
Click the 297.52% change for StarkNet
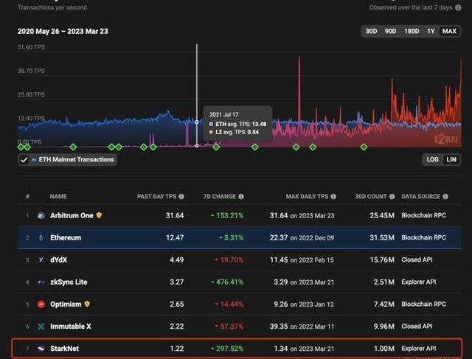[x=227, y=349]
